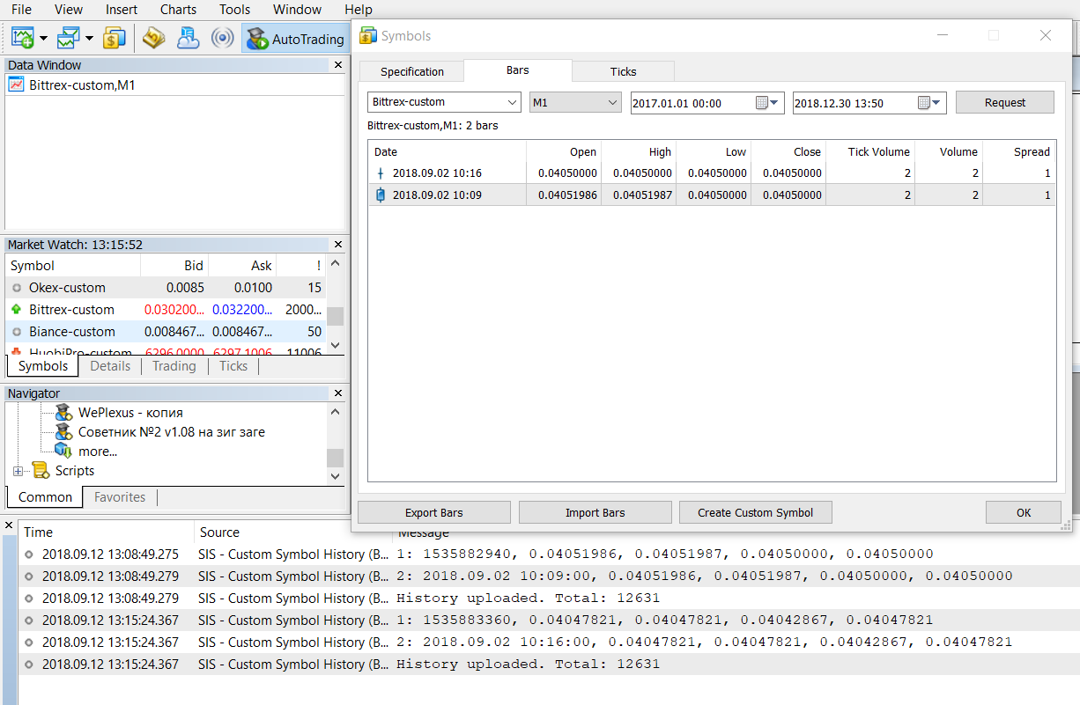Close the Market Watch panel
The width and height of the screenshot is (1080, 705).
pyautogui.click(x=338, y=245)
